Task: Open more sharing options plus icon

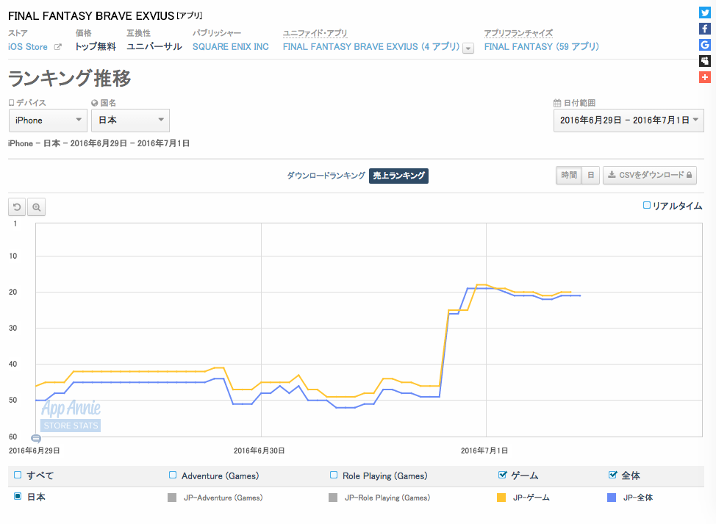Action: tap(704, 77)
